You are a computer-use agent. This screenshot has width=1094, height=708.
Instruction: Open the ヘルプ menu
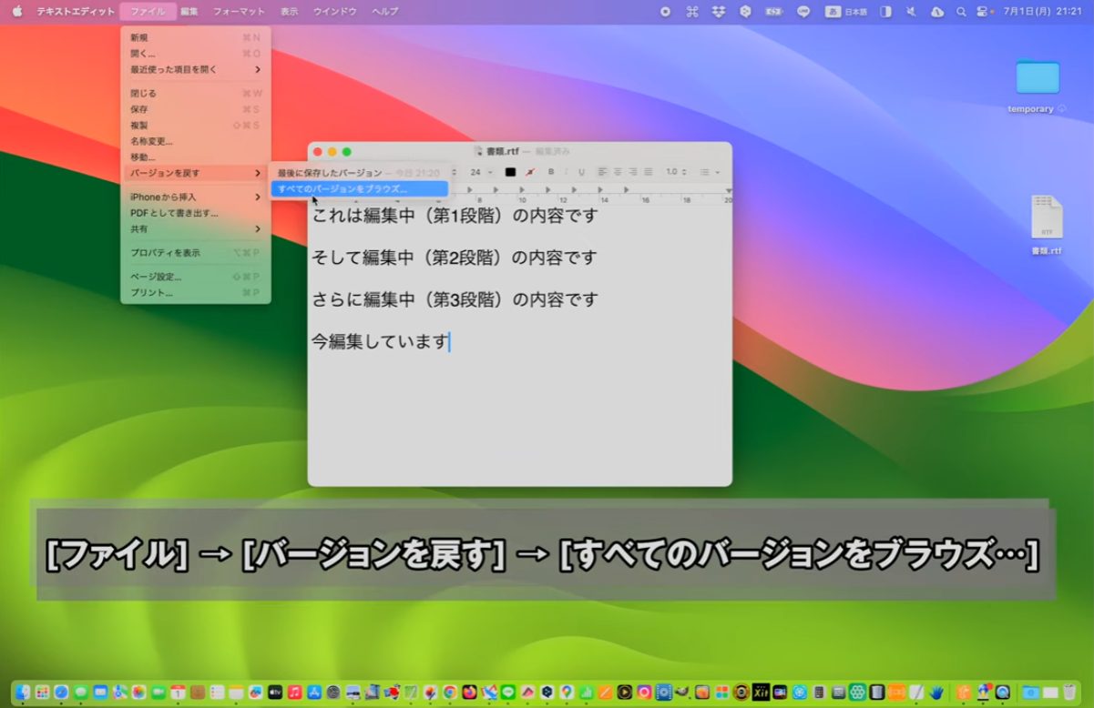point(385,11)
